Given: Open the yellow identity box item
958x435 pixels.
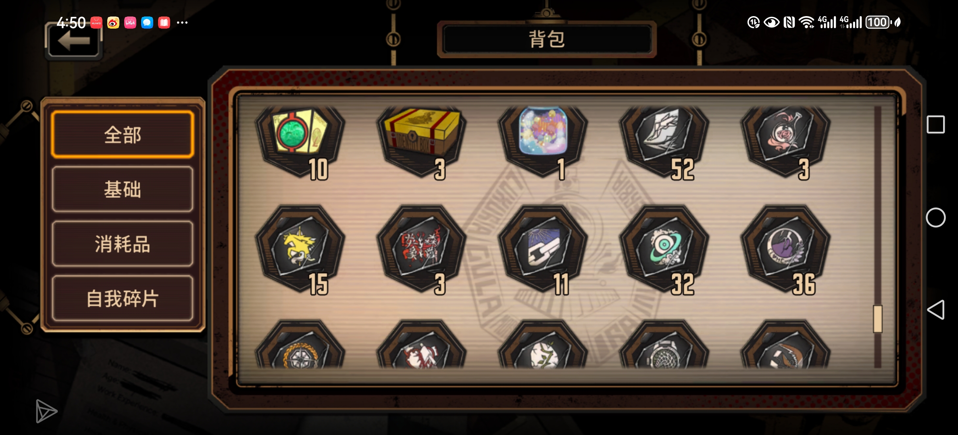Looking at the screenshot, I should [x=421, y=141].
